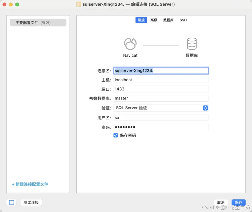Click the 新建连接配置文件 link
Viewport: 252px width, 212px height.
[x=30, y=184]
